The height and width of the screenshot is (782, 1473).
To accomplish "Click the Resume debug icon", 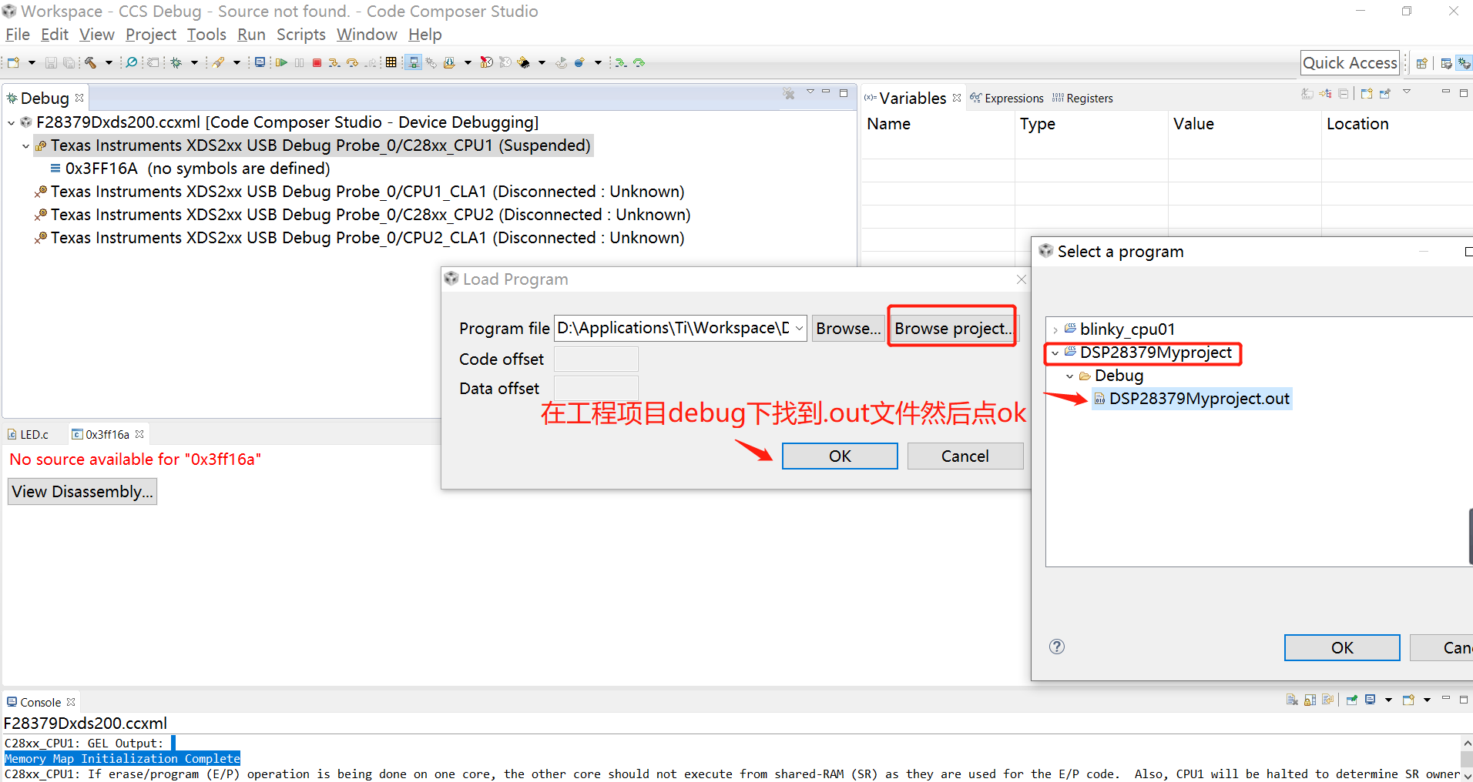I will [x=282, y=62].
